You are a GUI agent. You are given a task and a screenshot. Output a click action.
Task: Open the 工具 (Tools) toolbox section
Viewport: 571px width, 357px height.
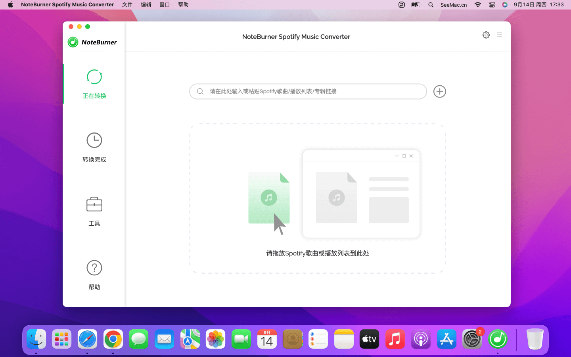[x=94, y=211]
